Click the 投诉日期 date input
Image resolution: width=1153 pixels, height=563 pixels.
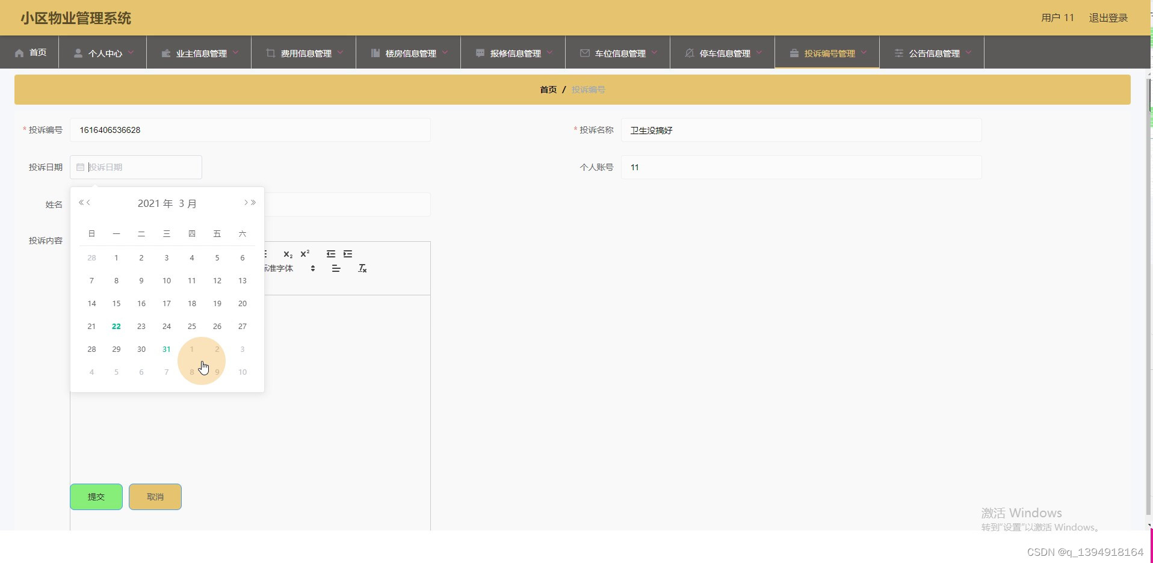coord(136,167)
